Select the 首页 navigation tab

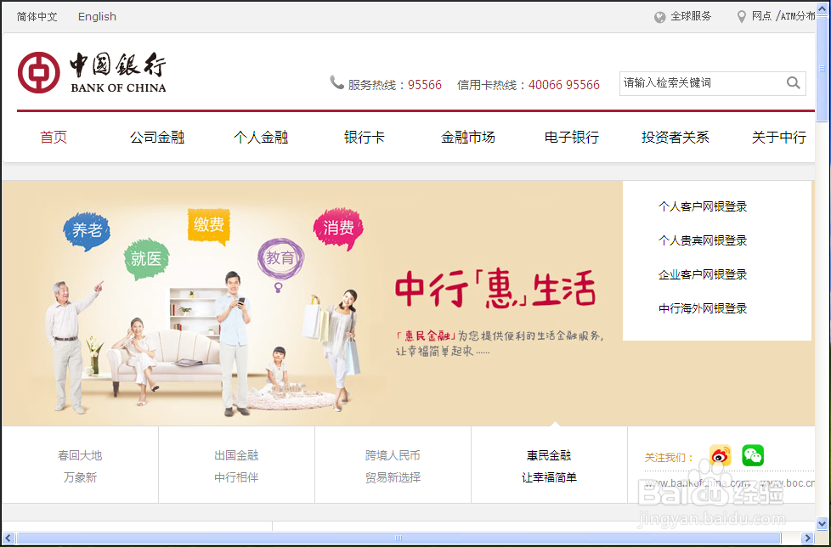(54, 138)
